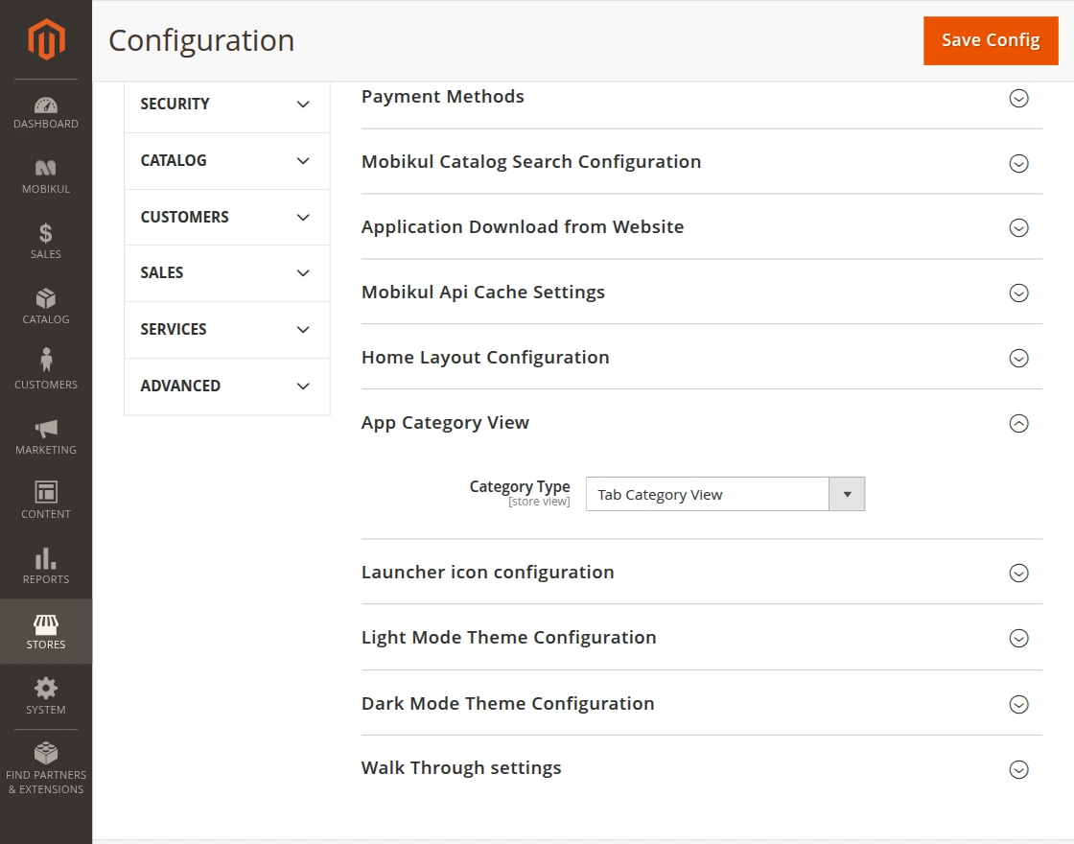Expand the CATALOG config tab
Screen dimensions: 1074x844
226,161
